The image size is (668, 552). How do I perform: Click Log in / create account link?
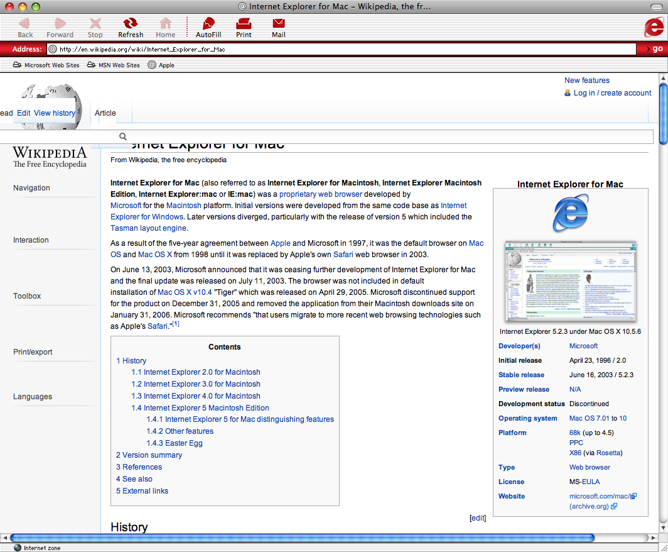612,93
